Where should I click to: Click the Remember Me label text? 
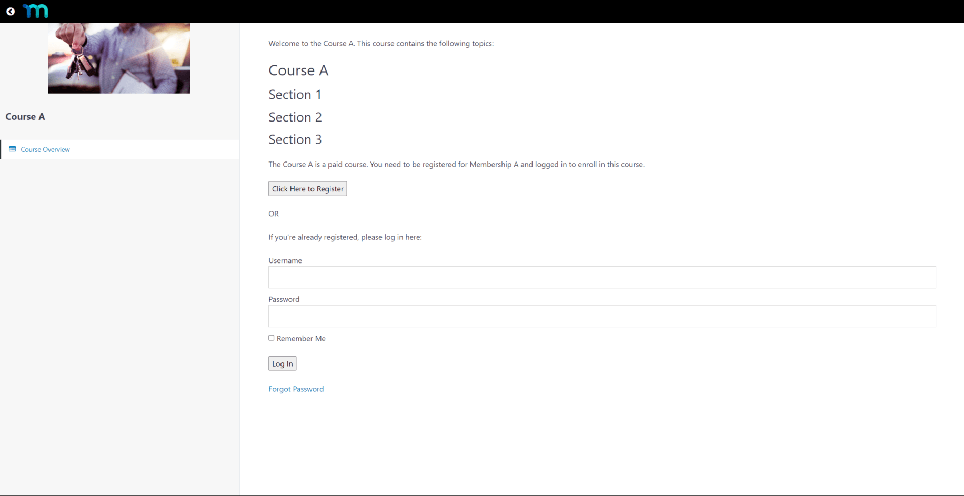point(301,339)
